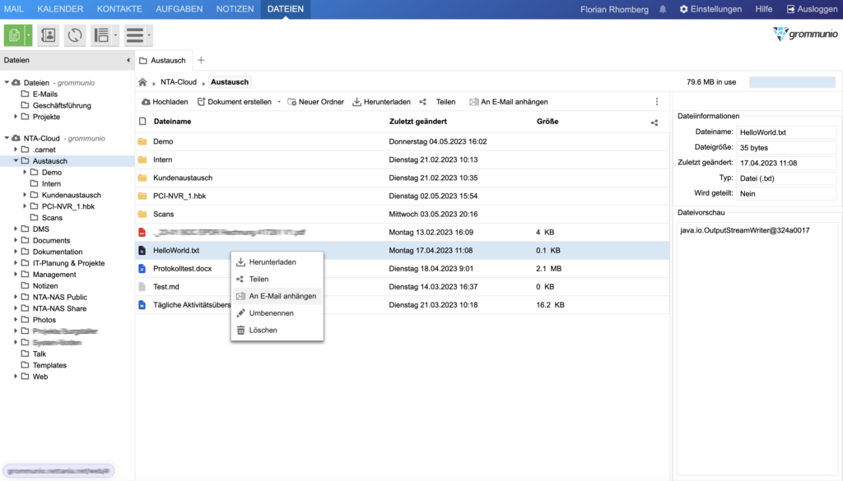Open the new document button dropdown arrow

point(29,35)
